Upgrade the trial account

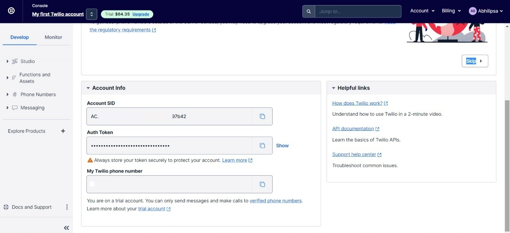(x=141, y=14)
